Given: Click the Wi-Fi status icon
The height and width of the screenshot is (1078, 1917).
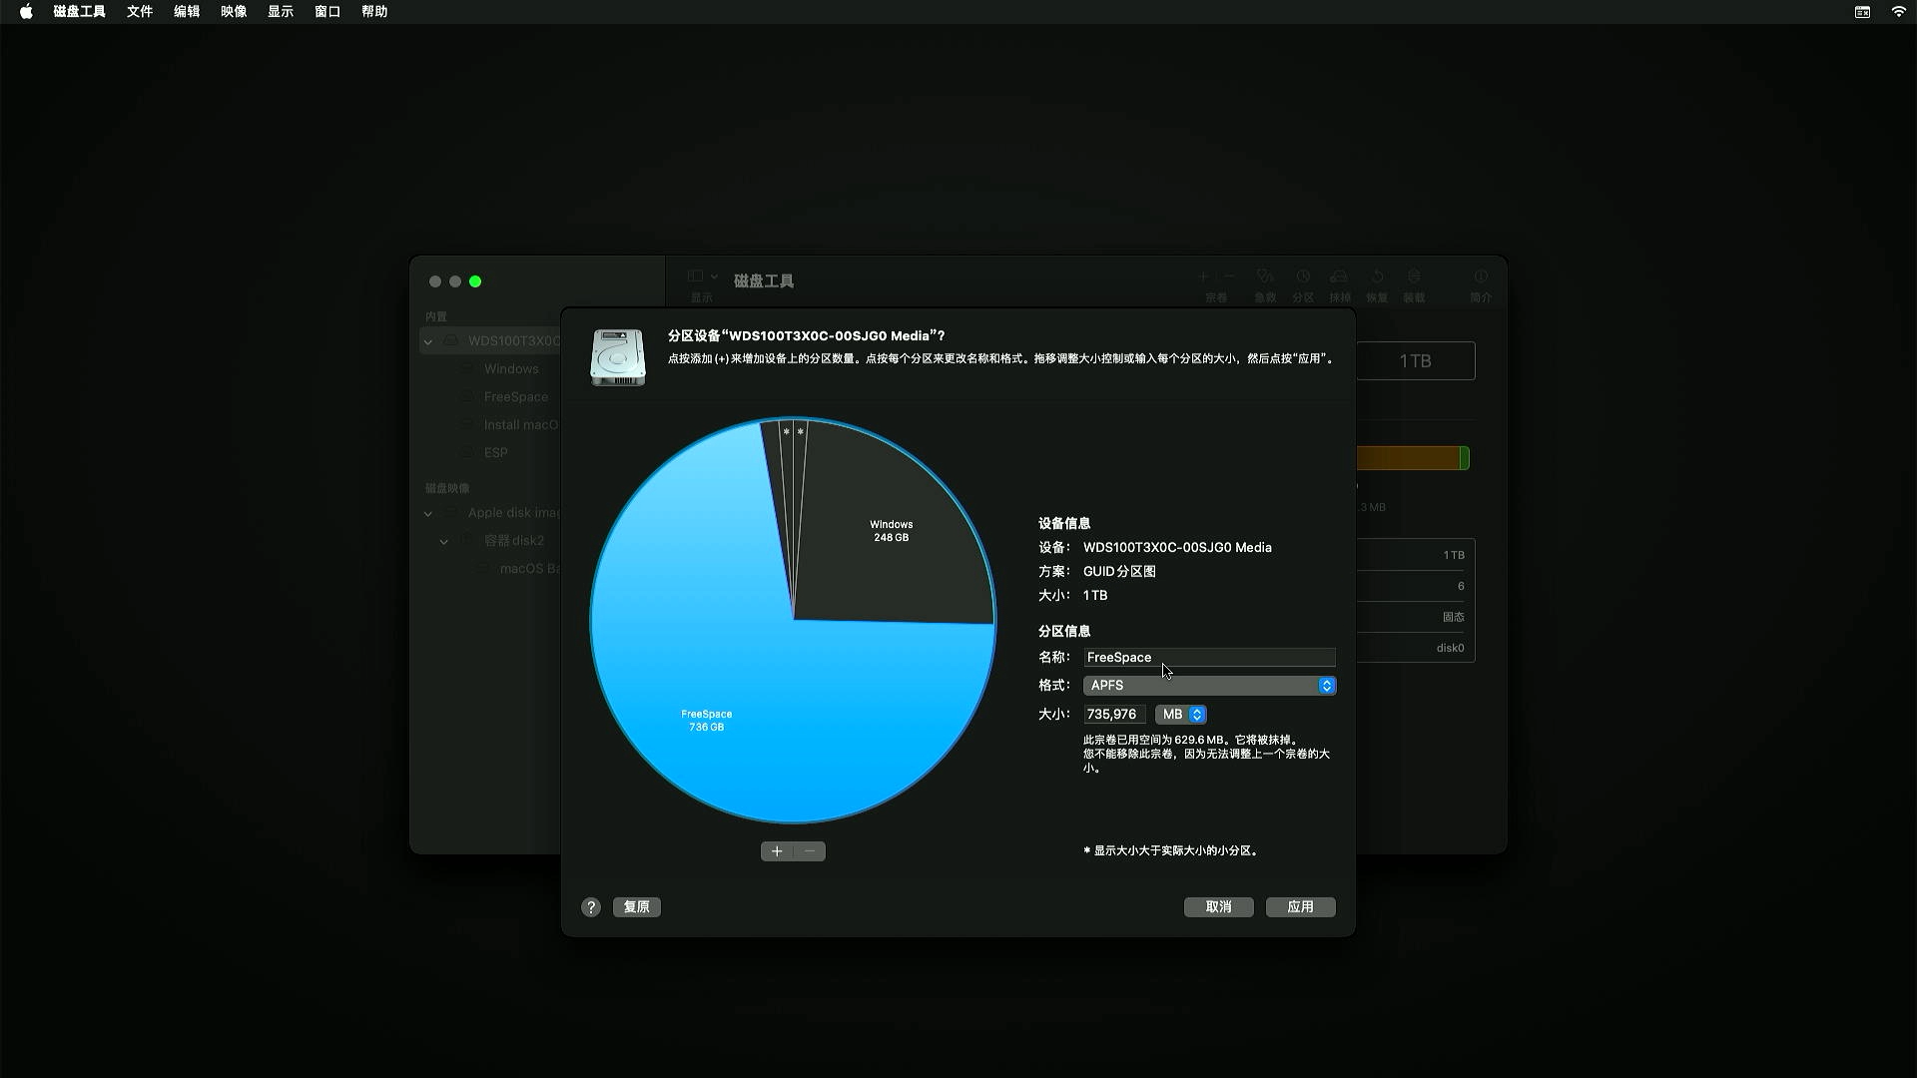Looking at the screenshot, I should point(1898,12).
